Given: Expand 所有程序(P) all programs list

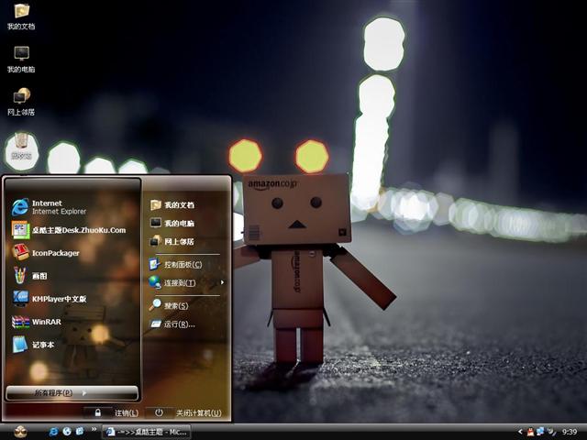Looking at the screenshot, I should coord(72,393).
